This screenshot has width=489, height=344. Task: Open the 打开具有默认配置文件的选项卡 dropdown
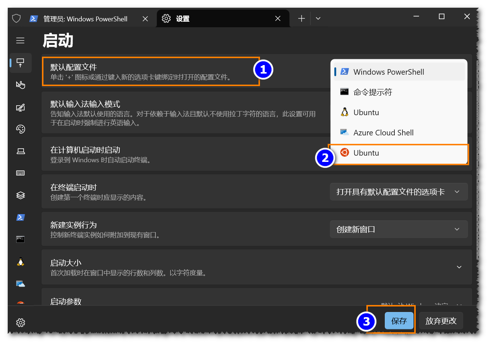click(x=399, y=192)
